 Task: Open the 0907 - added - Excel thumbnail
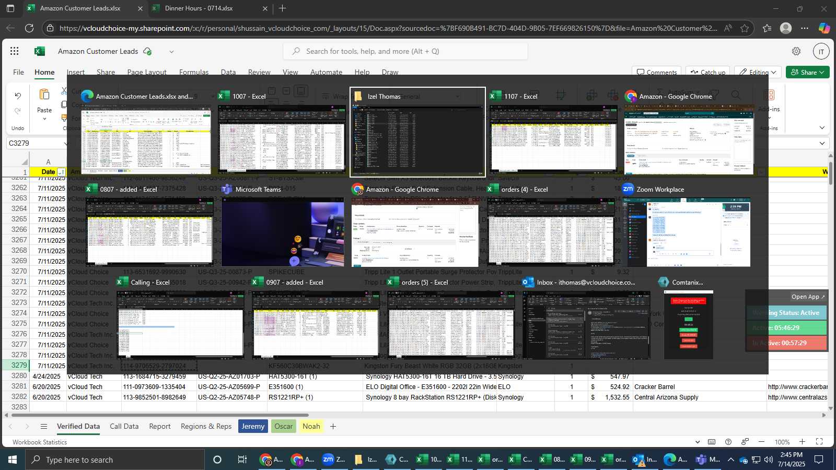[316, 325]
